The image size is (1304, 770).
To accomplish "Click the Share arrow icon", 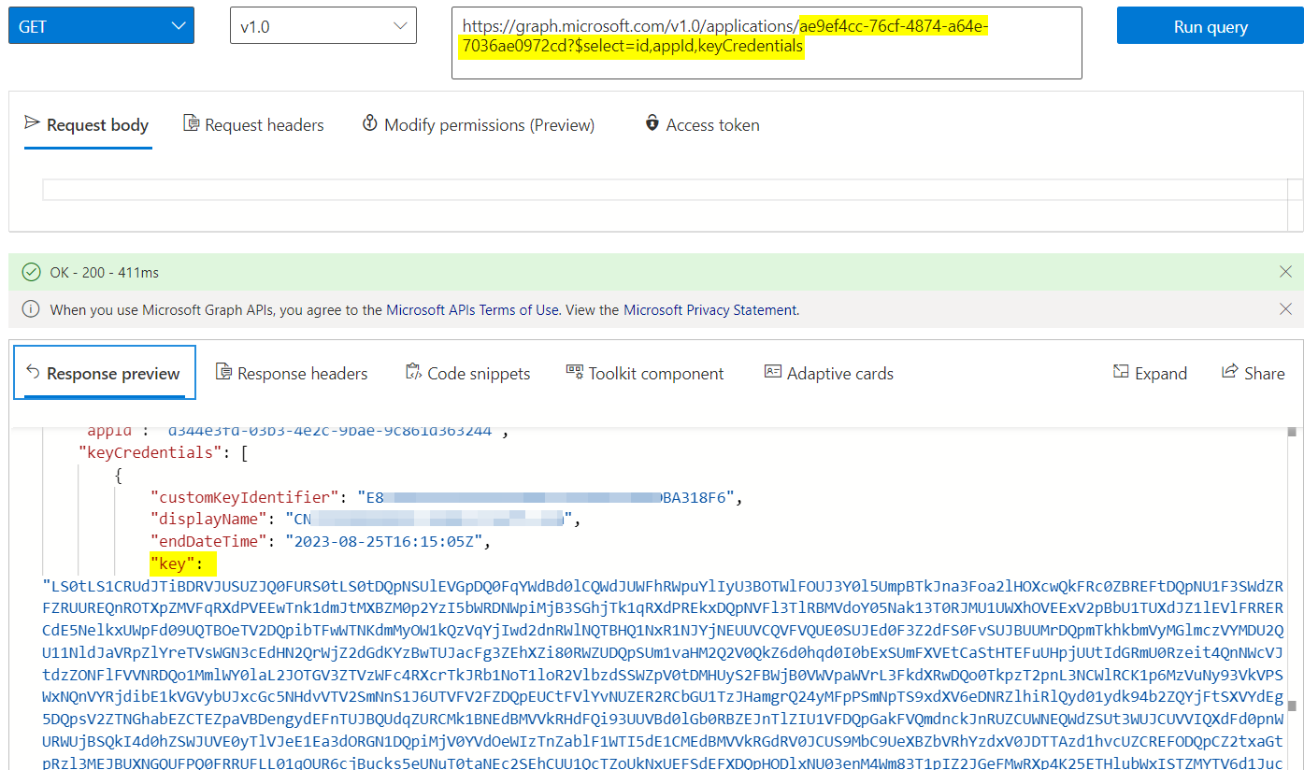I will coord(1229,372).
